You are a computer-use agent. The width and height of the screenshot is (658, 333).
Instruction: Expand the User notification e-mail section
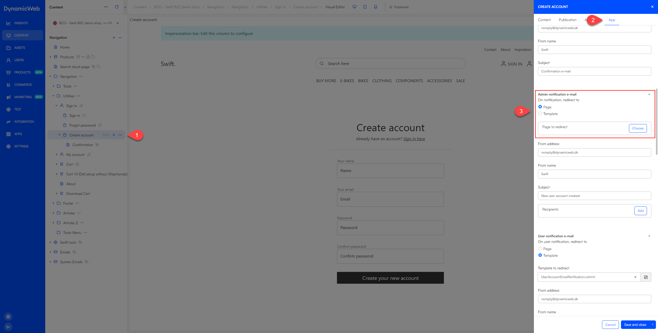tap(649, 236)
